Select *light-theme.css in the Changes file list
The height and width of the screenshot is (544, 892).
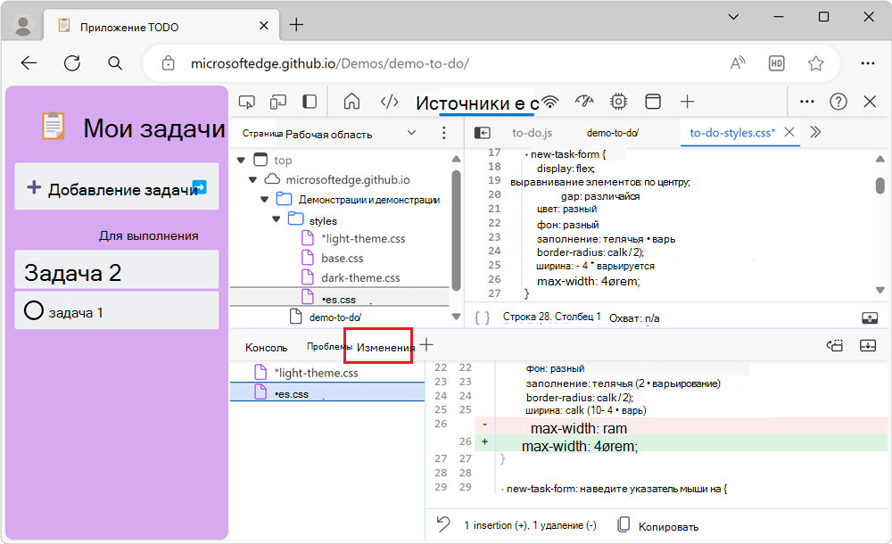click(x=316, y=373)
